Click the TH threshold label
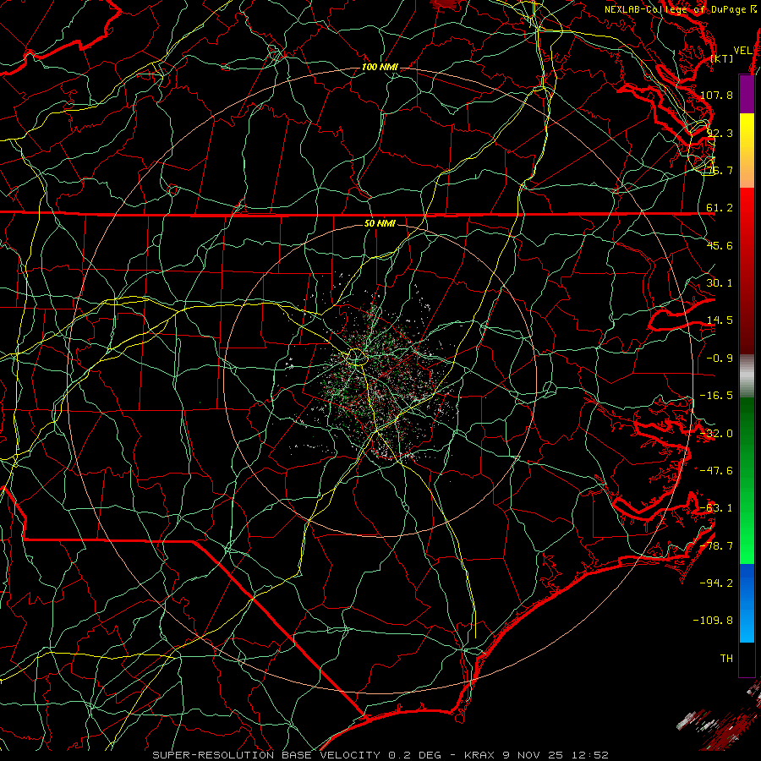761x761 pixels. pos(726,658)
